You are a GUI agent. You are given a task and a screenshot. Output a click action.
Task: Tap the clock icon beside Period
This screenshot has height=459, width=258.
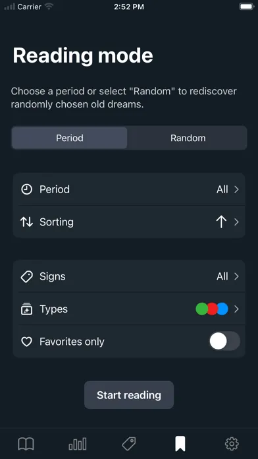click(26, 189)
